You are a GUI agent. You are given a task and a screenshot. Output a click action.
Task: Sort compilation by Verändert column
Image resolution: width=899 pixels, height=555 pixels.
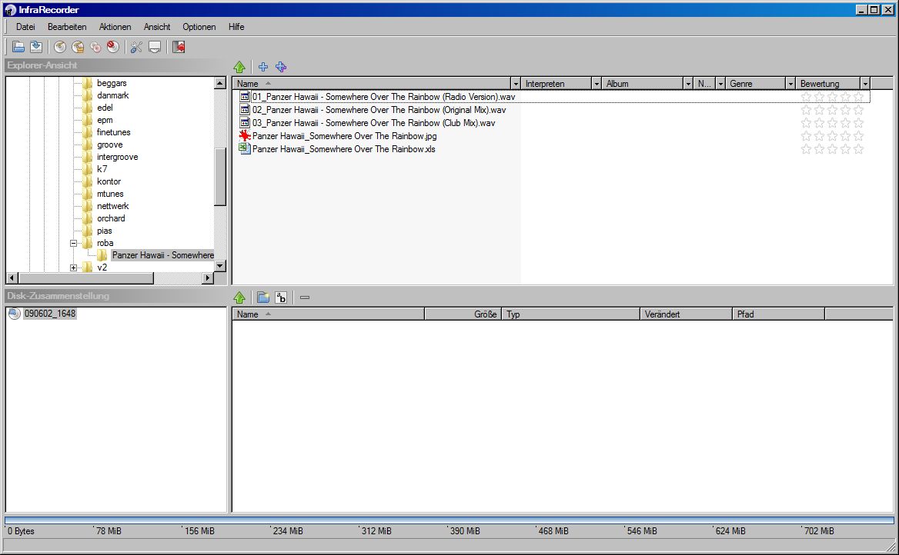pyautogui.click(x=686, y=314)
